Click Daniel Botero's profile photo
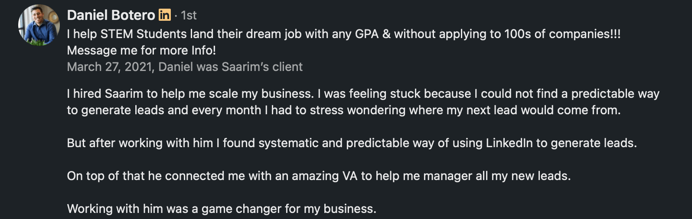Screen dimensions: 692x219 pos(39,25)
